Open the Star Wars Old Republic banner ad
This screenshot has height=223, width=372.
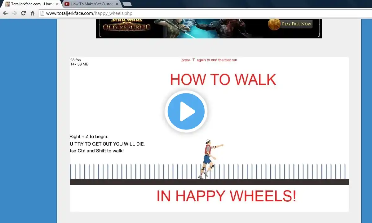coord(209,28)
